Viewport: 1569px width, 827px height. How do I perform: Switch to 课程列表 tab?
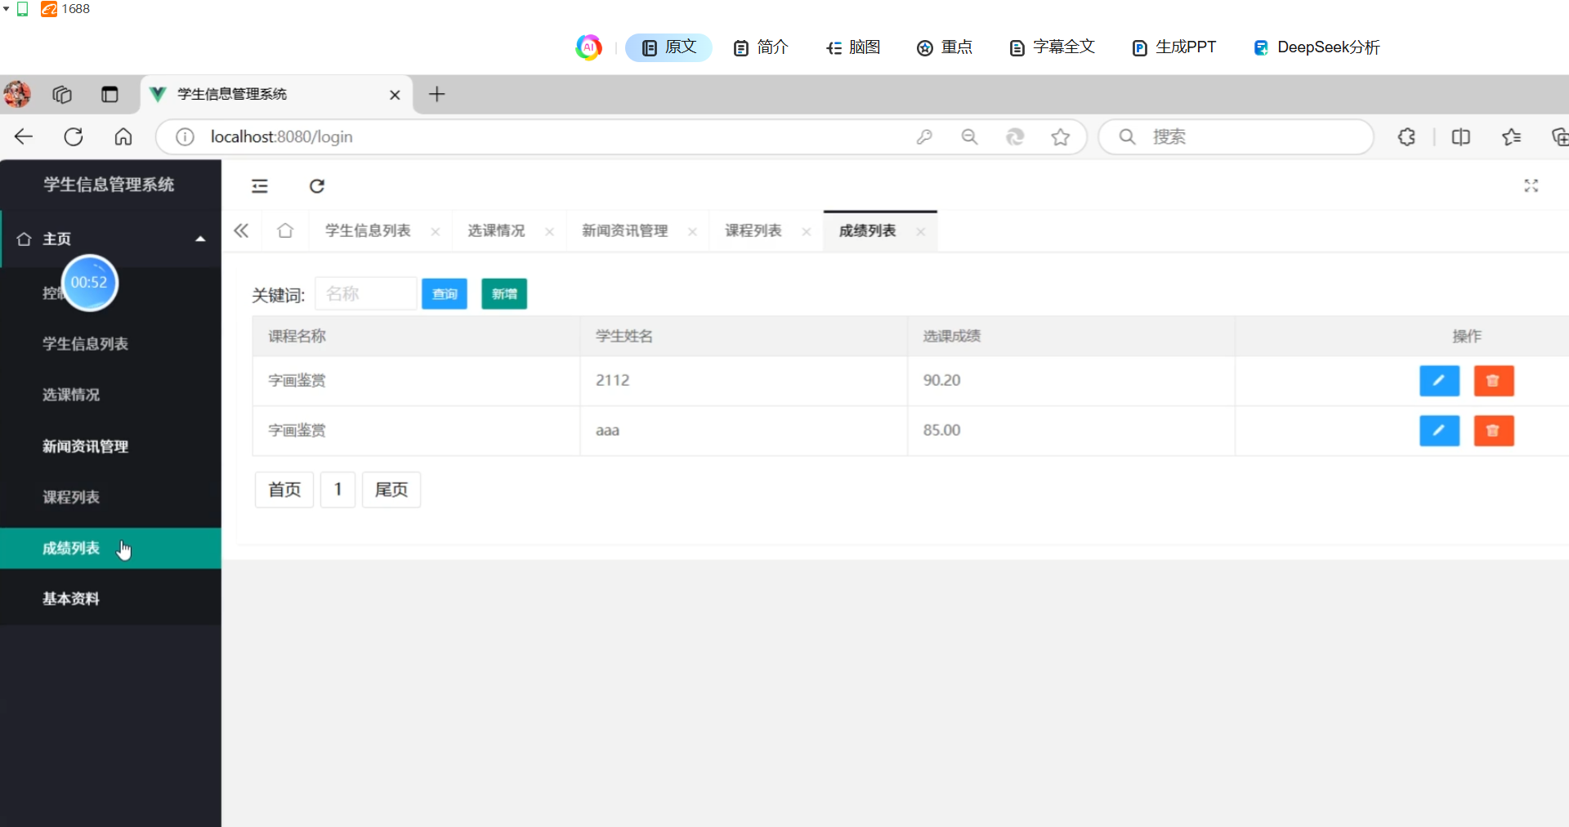click(x=753, y=231)
